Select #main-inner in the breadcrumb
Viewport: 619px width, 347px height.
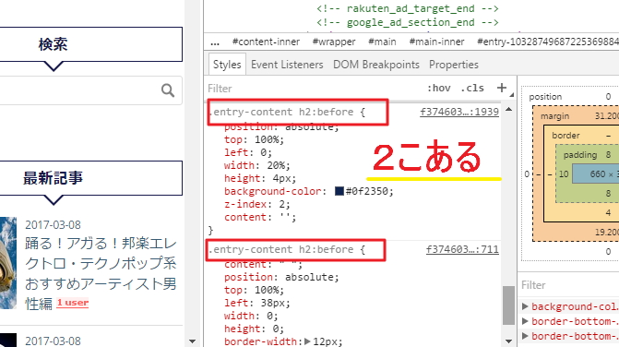[x=436, y=42]
